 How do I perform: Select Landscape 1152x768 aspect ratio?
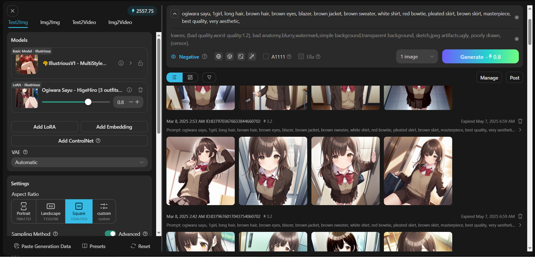click(51, 211)
